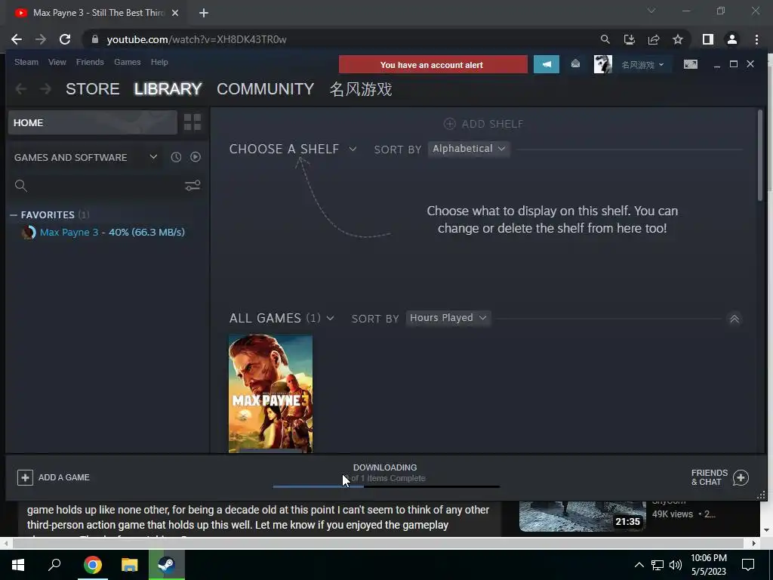Open account name dropdown 名风游戏

point(642,65)
